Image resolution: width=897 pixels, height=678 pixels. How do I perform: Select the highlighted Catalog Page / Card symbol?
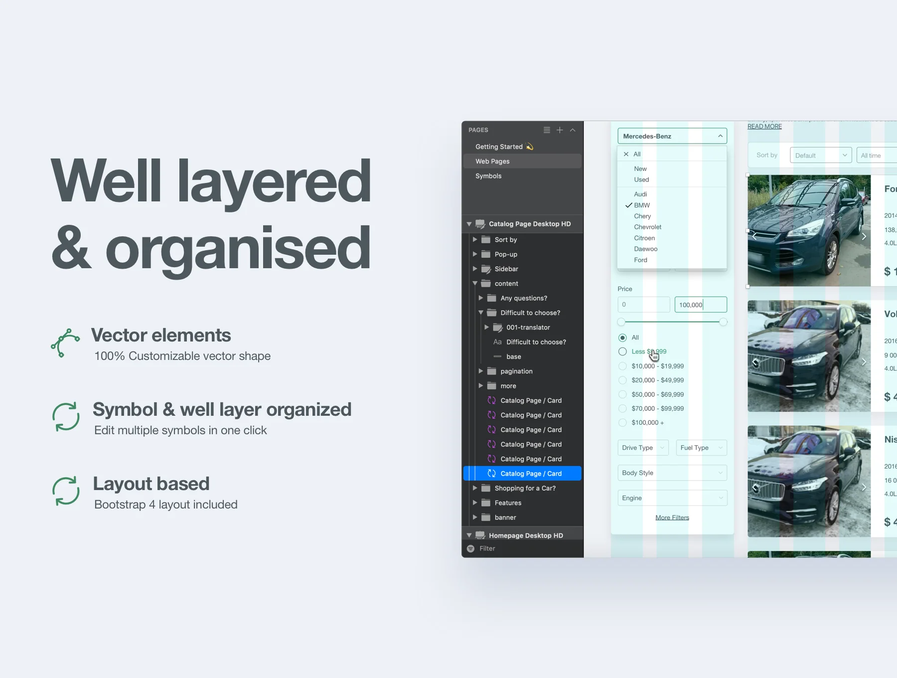[522, 474]
